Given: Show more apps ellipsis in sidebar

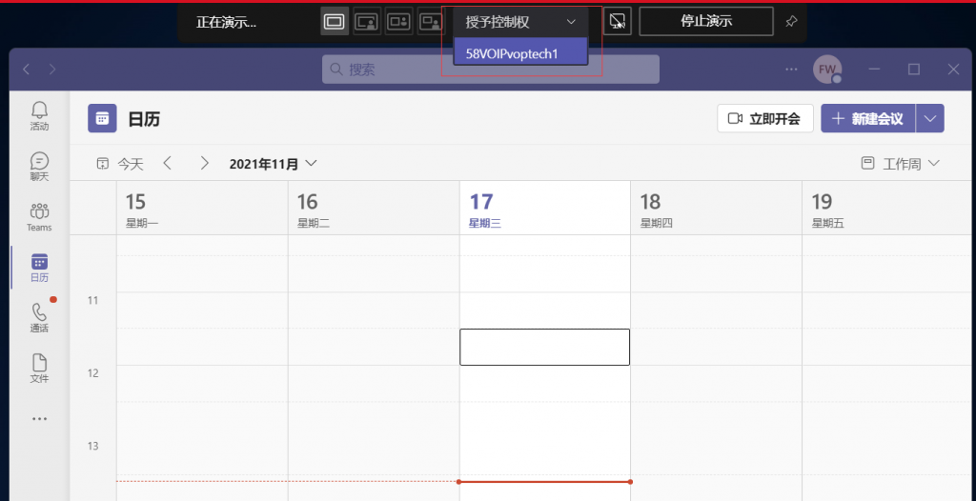Looking at the screenshot, I should (39, 419).
